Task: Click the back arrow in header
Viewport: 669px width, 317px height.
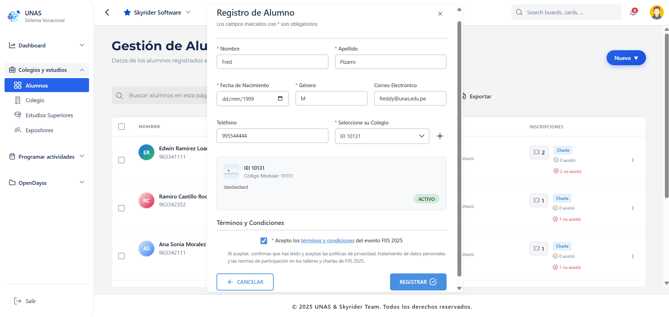Action: tap(107, 13)
